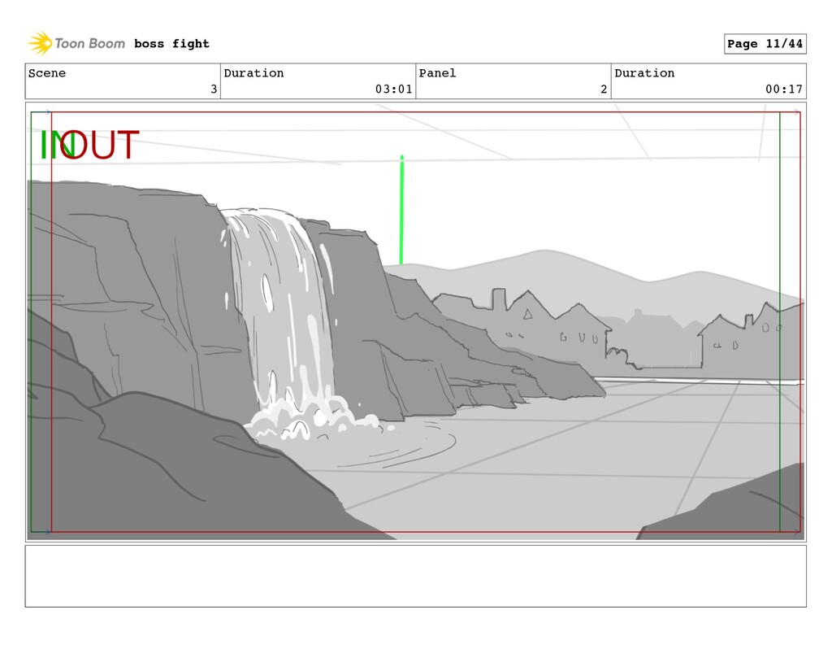
Task: Click the empty notes box below the panel
Action: pos(415,576)
